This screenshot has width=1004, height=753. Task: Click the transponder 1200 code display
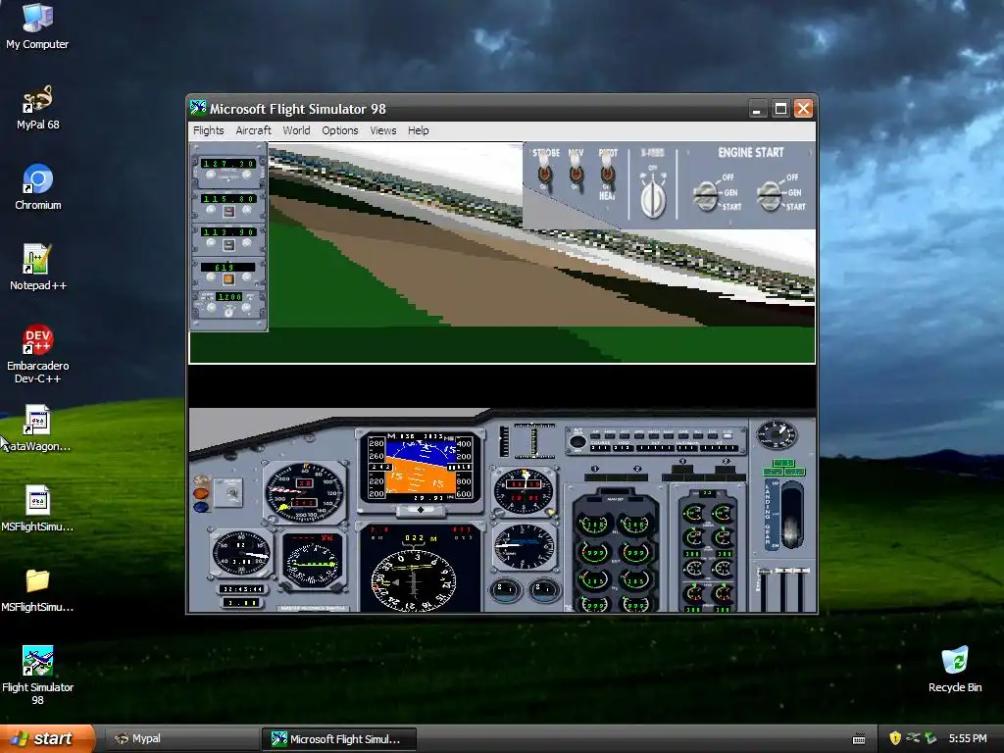coord(229,297)
